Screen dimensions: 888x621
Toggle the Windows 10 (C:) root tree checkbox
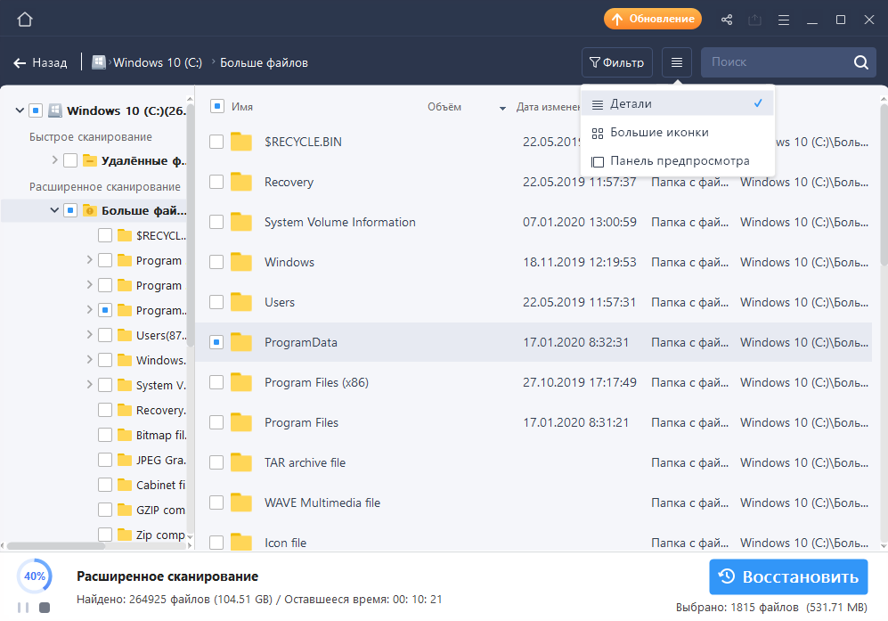(x=36, y=110)
